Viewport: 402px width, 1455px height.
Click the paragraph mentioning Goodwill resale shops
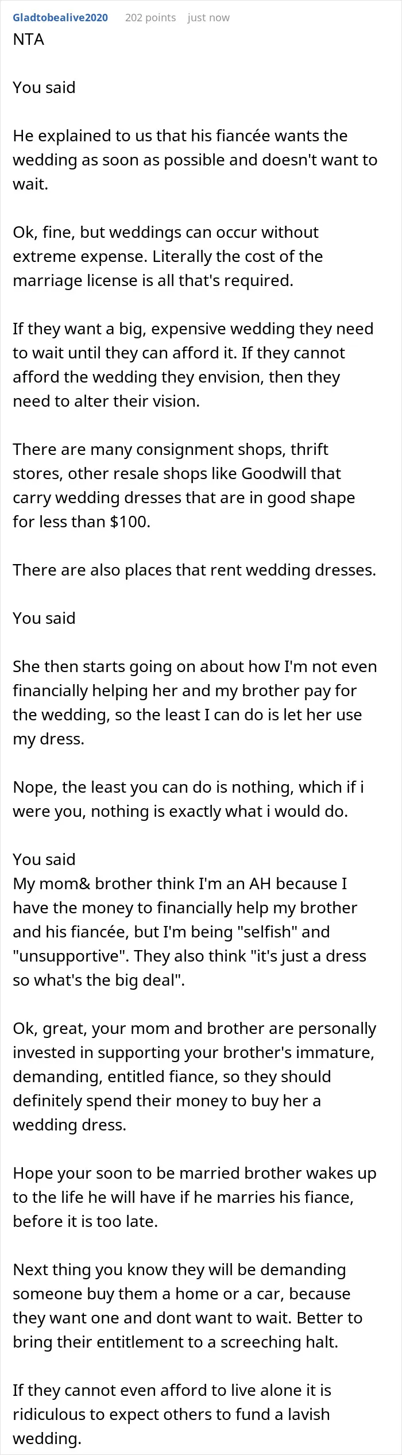pyautogui.click(x=184, y=485)
